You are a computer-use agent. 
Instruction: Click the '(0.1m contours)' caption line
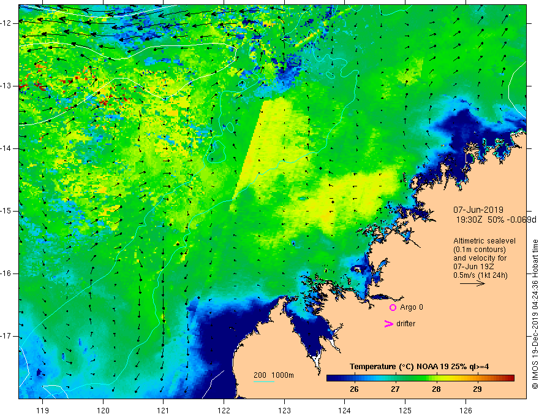point(480,250)
